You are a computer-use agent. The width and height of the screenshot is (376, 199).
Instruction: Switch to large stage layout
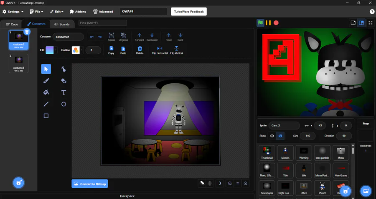pos(361,23)
